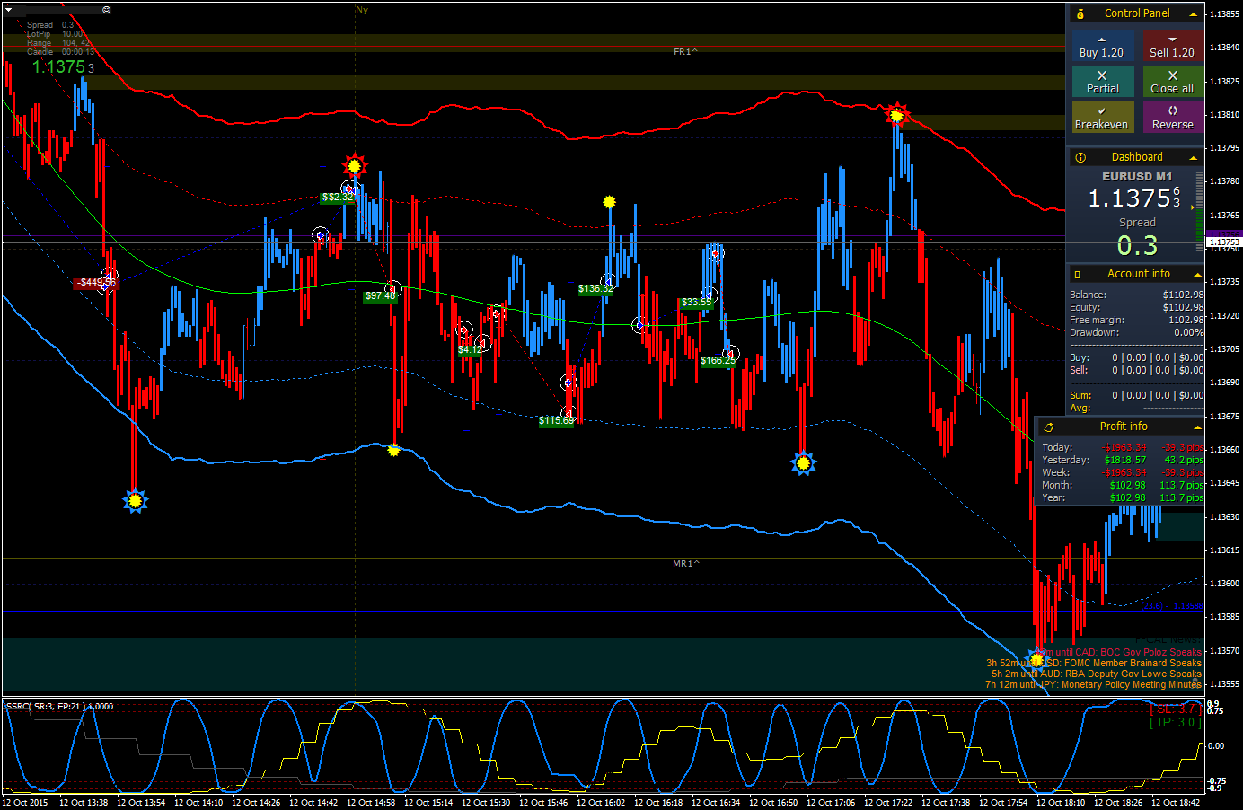Image resolution: width=1243 pixels, height=810 pixels.
Task: Collapse the Dashboard section
Action: coord(1194,157)
